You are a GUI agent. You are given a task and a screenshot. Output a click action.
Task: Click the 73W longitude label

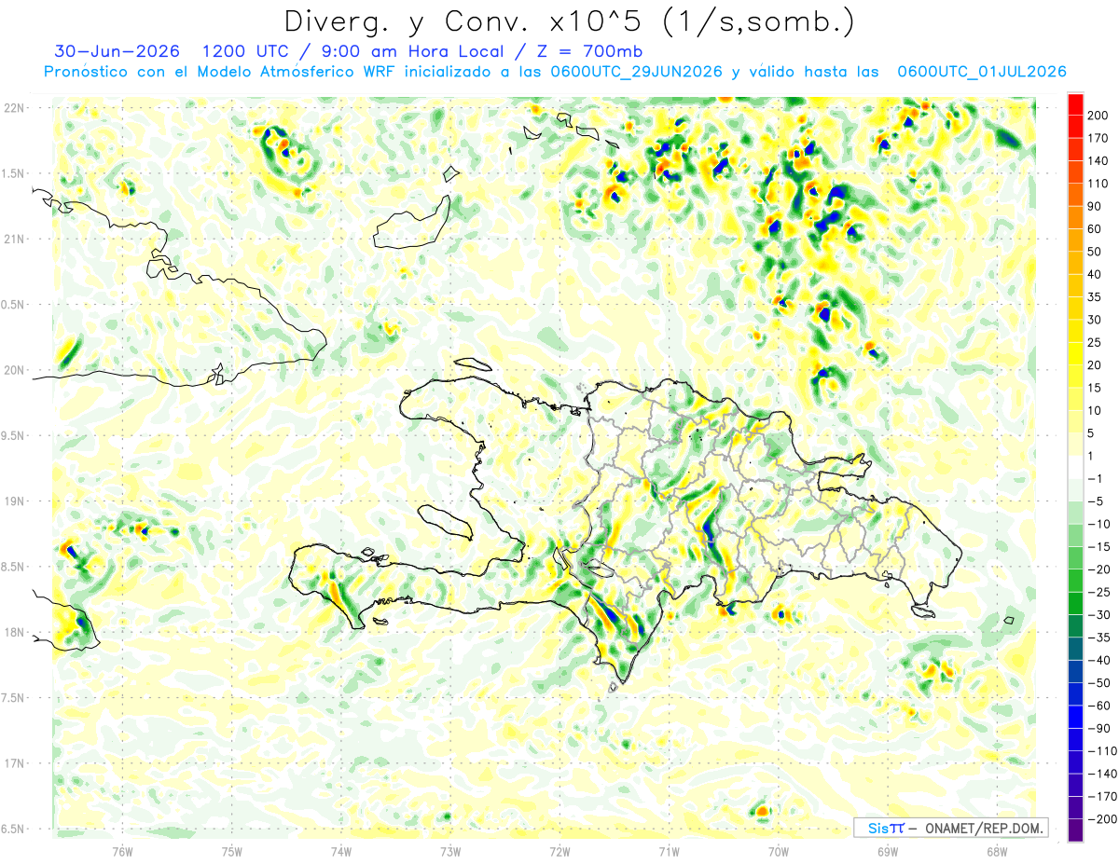pos(450,851)
